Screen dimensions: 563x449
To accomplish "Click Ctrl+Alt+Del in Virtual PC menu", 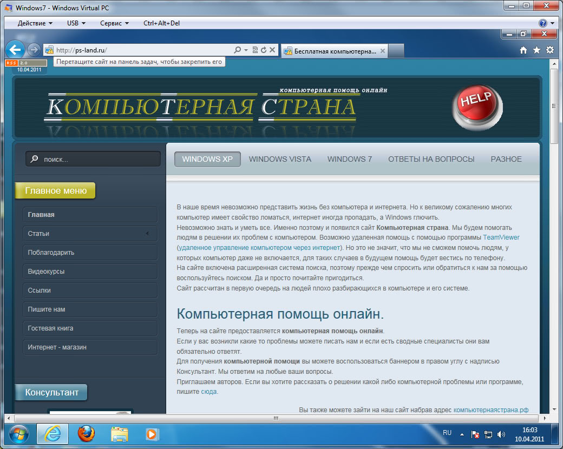I will 161,23.
